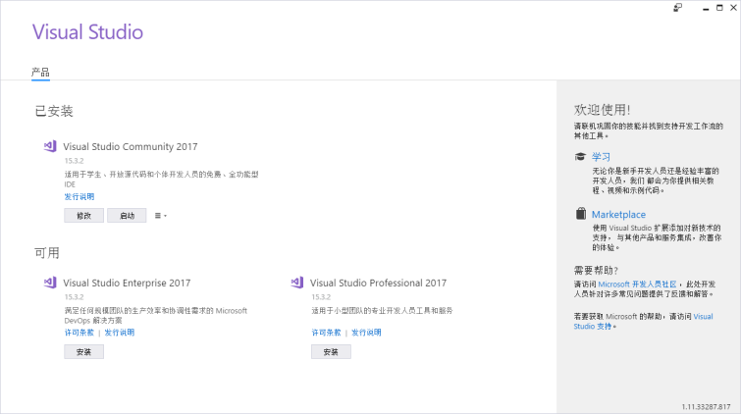Click version 15.3.2 under Professional 2017

321,297
